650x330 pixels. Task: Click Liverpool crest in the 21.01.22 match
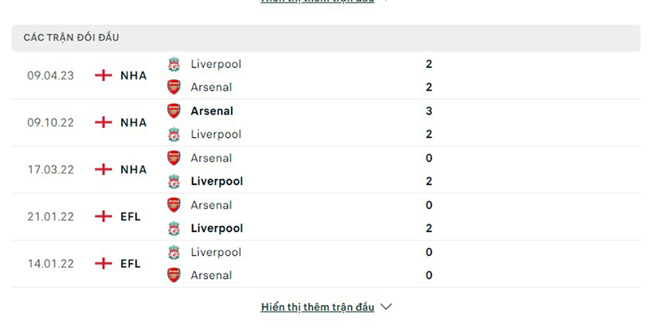[174, 229]
